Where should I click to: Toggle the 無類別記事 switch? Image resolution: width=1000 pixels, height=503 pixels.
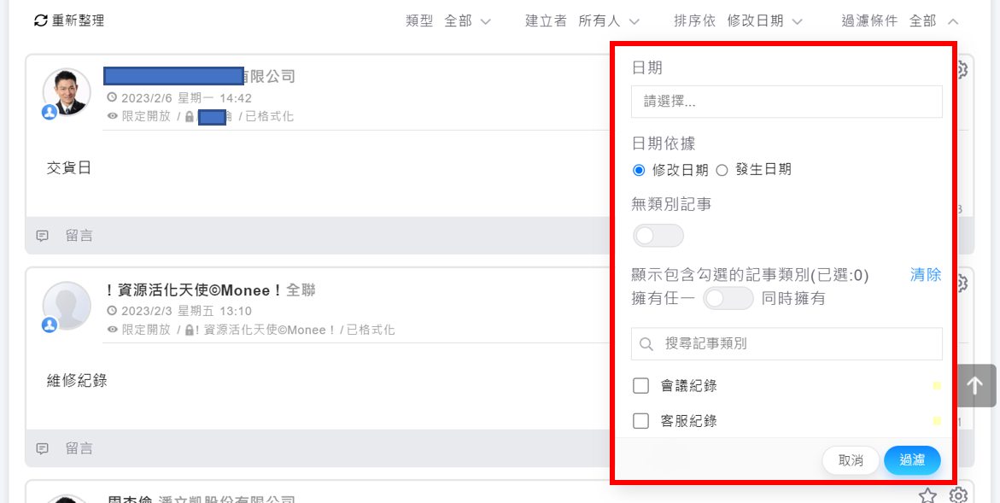658,236
